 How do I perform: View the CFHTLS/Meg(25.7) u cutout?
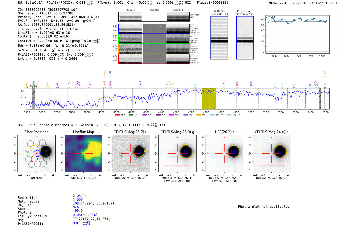[x=130, y=154]
